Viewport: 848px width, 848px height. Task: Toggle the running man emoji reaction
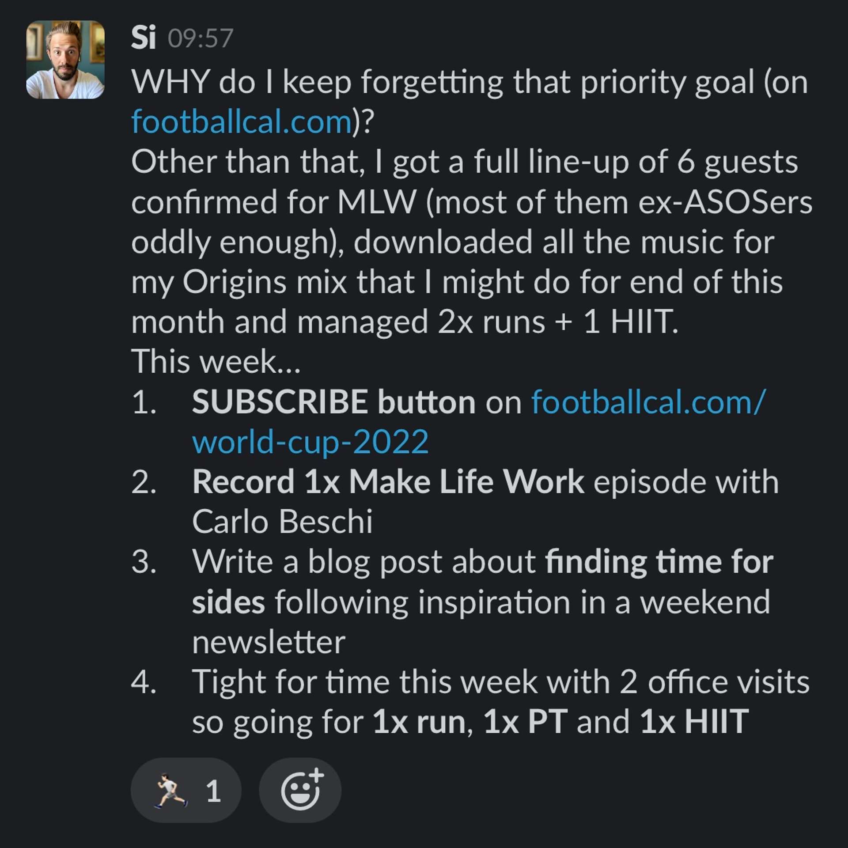(185, 790)
